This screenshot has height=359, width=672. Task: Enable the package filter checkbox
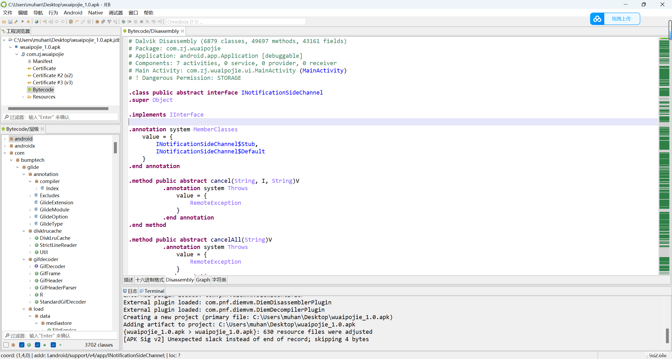[6, 345]
